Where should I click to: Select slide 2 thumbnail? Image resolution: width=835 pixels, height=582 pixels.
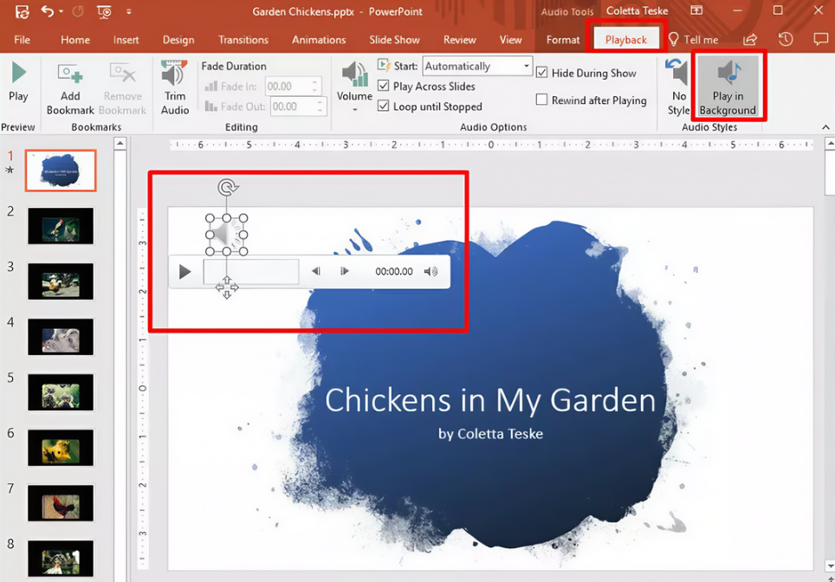click(61, 226)
